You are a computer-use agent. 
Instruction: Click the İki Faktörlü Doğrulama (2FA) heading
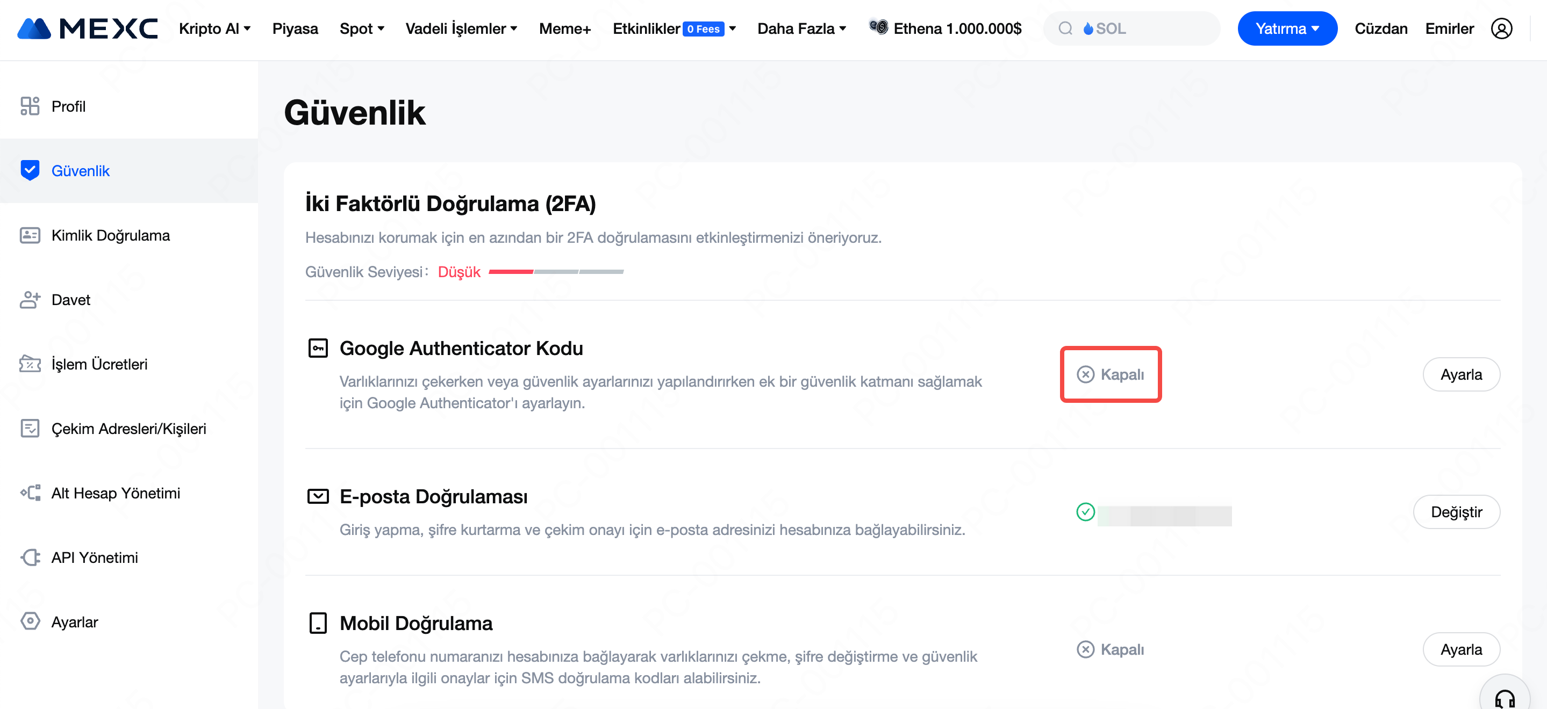[450, 204]
